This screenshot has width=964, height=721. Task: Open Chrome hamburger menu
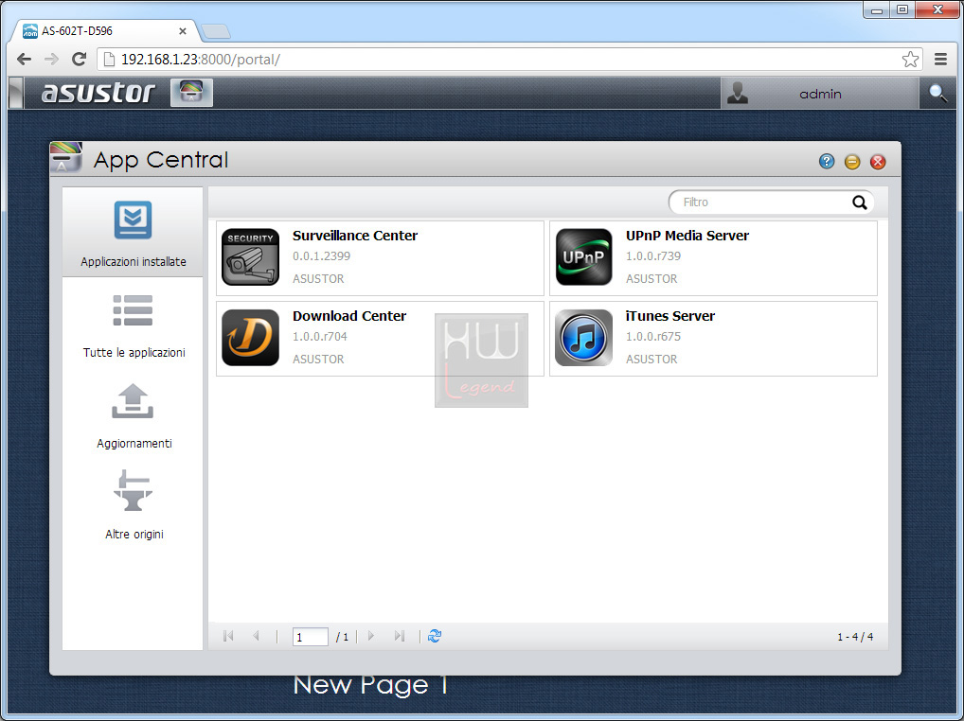point(940,59)
